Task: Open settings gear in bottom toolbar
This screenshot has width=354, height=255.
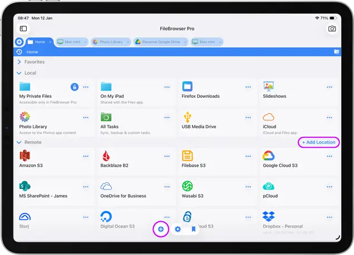Action: [178, 229]
